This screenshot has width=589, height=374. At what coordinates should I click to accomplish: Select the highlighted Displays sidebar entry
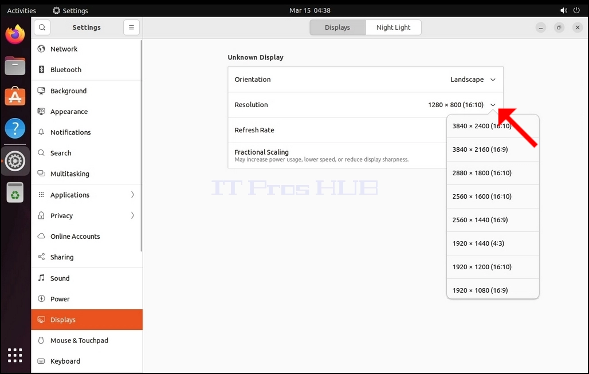pyautogui.click(x=87, y=320)
